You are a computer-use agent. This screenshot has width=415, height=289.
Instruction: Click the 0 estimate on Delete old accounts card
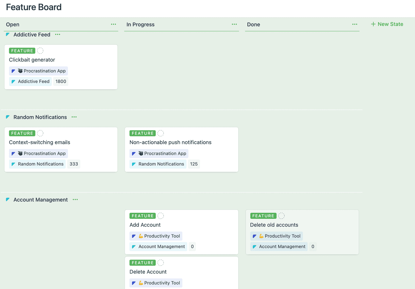pyautogui.click(x=312, y=246)
